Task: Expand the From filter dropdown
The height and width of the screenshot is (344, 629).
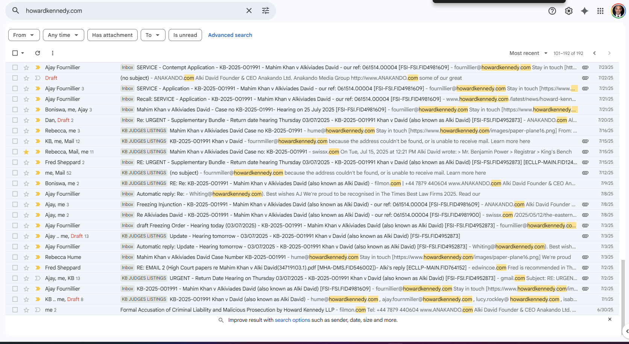Action: tap(24, 35)
